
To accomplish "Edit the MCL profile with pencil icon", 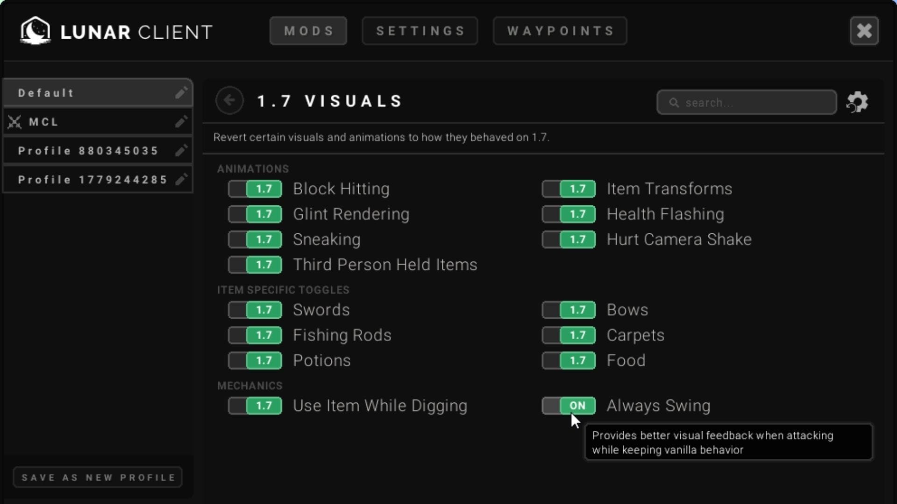I will pos(181,122).
